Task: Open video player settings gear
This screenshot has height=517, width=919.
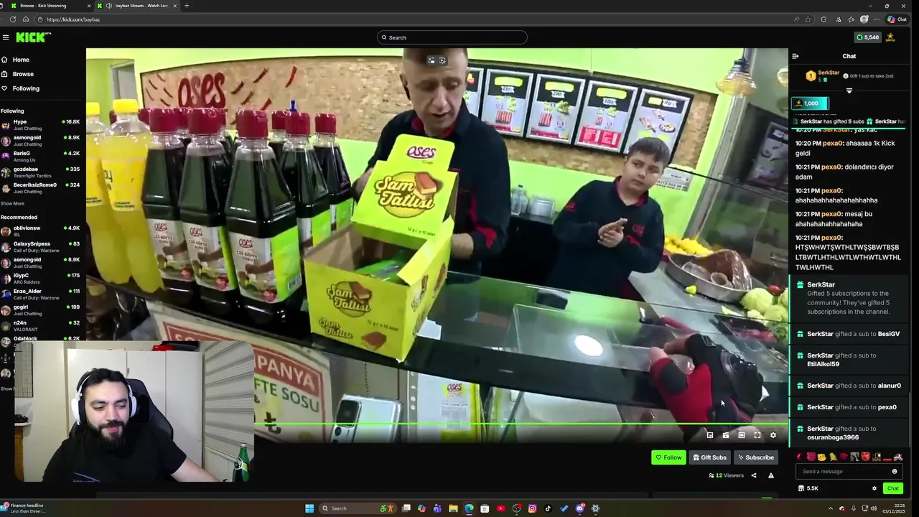Action: tap(773, 435)
